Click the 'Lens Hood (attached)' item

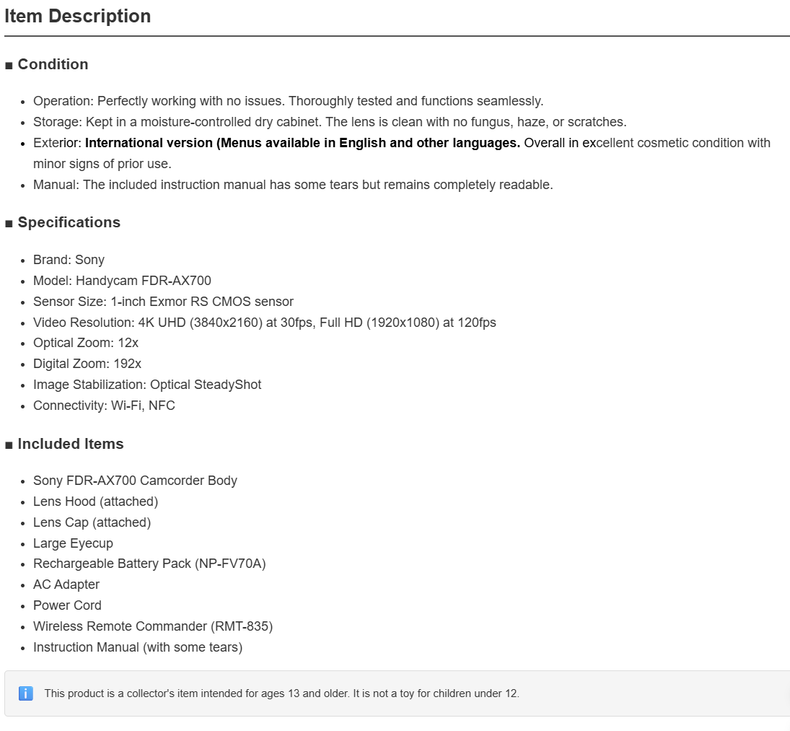(x=96, y=502)
